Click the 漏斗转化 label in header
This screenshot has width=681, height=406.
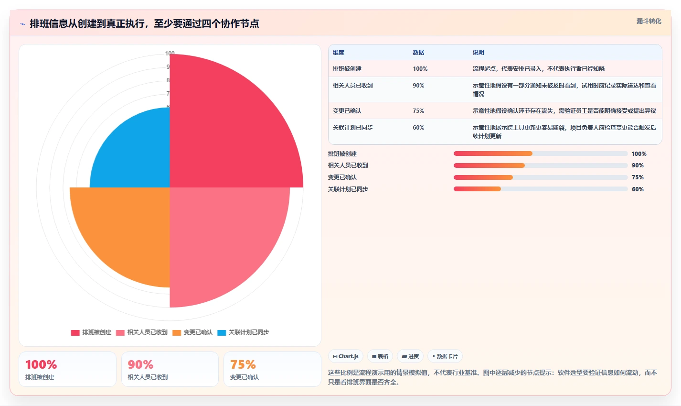click(x=649, y=21)
